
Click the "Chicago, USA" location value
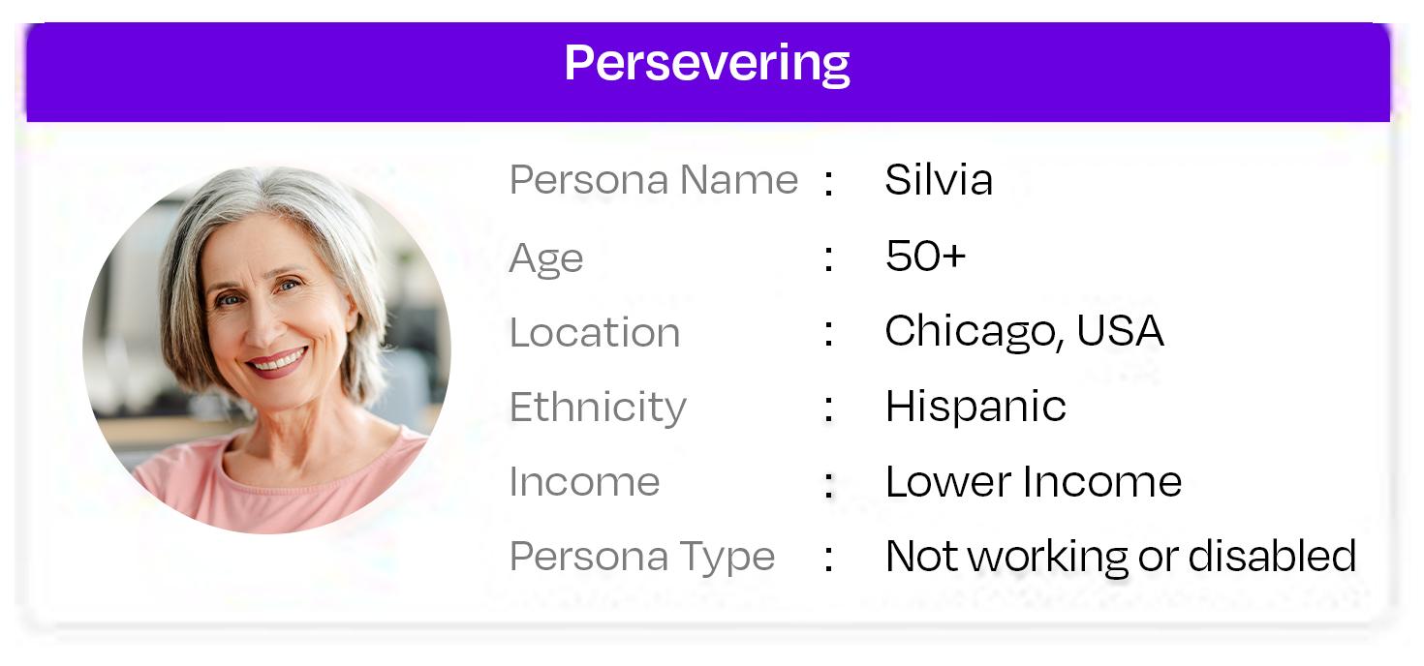1024,331
